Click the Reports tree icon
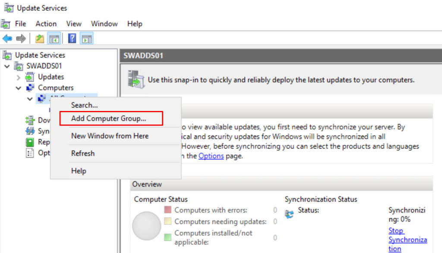This screenshot has height=253, width=442. pos(30,142)
